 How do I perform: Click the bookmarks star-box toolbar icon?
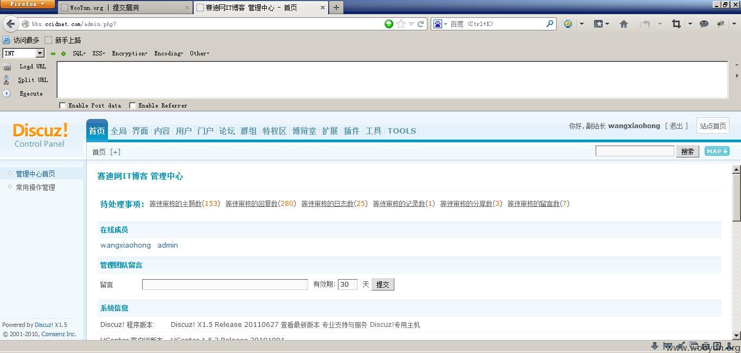[598, 24]
